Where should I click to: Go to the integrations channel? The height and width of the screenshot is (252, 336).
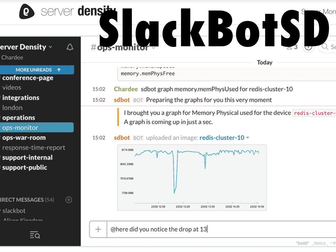tap(21, 98)
